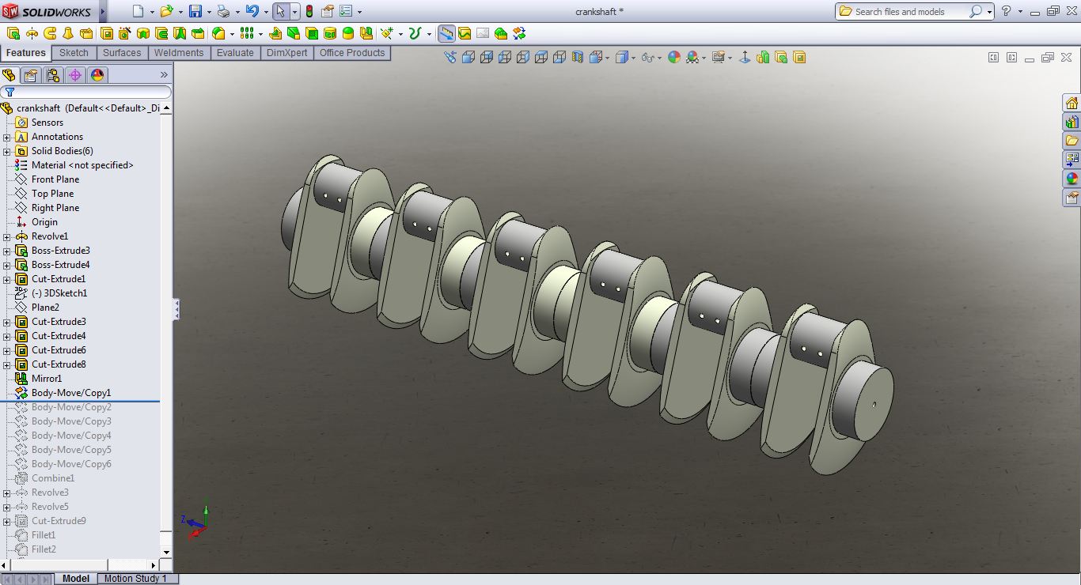Image resolution: width=1081 pixels, height=585 pixels.
Task: Expand the Solid Bodies(6) folder
Action: 6,151
